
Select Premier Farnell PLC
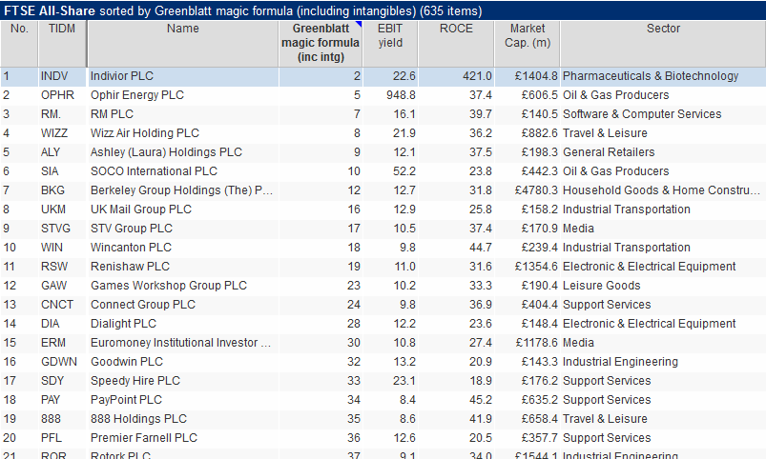pos(144,437)
